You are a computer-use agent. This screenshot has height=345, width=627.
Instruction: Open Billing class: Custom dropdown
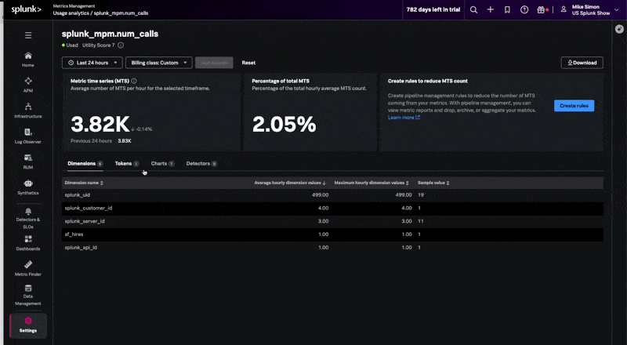[x=159, y=63]
